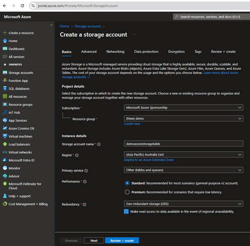The width and height of the screenshot is (250, 246).
Task: Focus the Storage account name text field
Action: coord(184,144)
